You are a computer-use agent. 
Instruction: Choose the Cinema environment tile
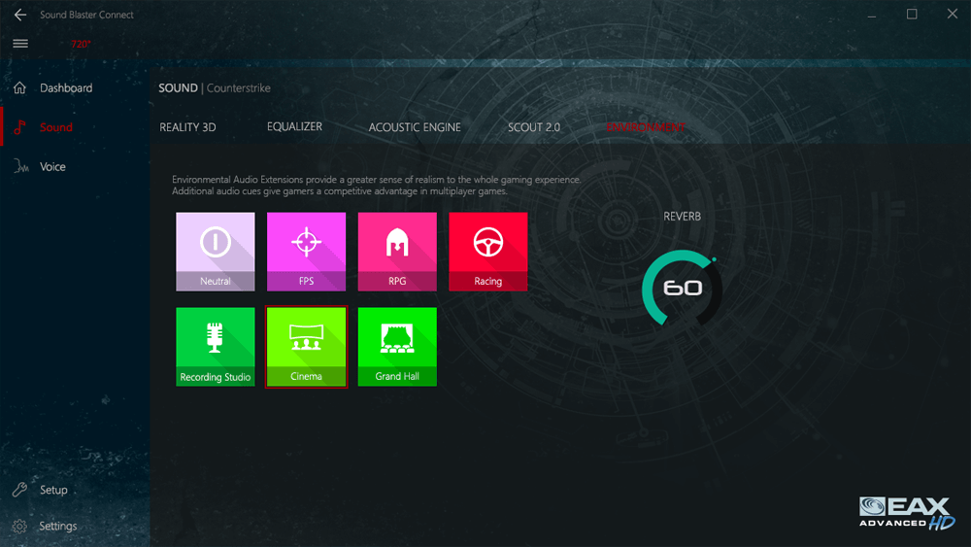coord(306,347)
